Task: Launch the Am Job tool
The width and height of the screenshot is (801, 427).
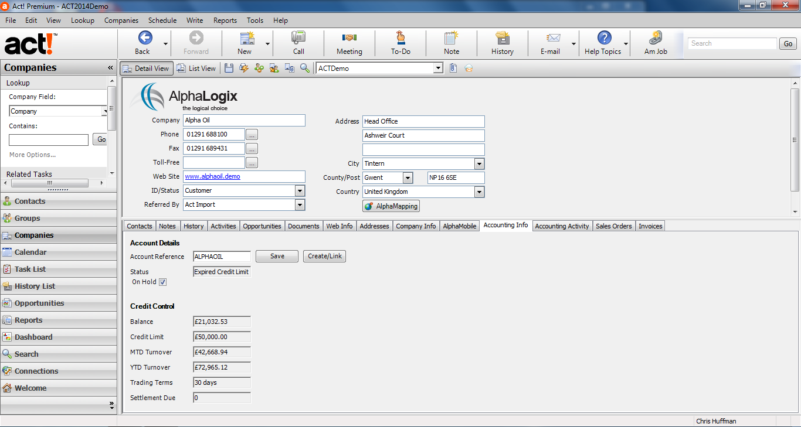Action: pos(656,43)
